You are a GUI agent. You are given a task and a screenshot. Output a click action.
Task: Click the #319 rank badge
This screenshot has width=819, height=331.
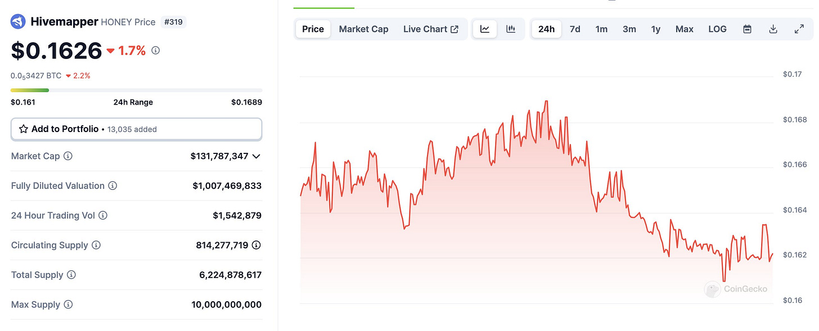point(173,22)
